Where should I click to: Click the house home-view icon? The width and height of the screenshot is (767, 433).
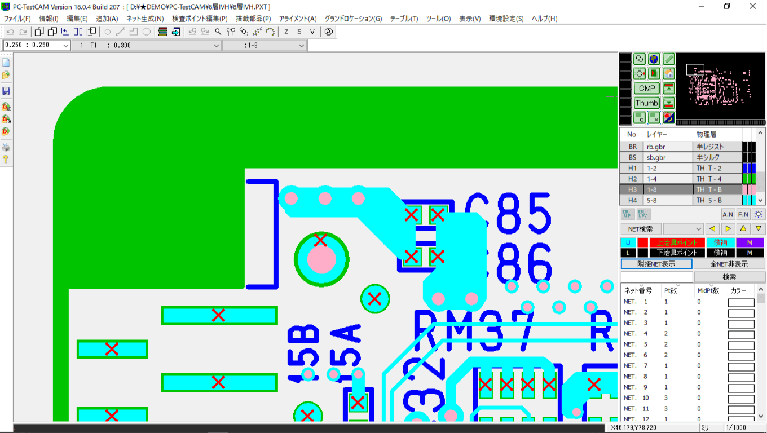[668, 74]
